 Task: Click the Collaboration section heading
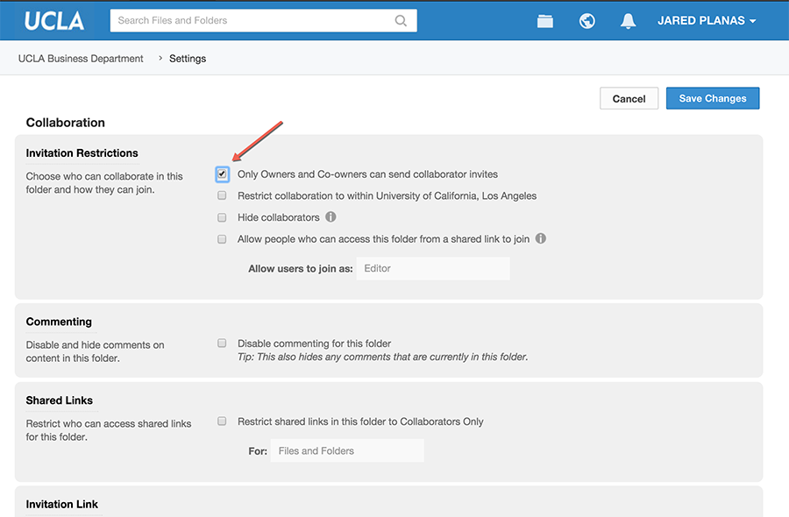pyautogui.click(x=66, y=123)
